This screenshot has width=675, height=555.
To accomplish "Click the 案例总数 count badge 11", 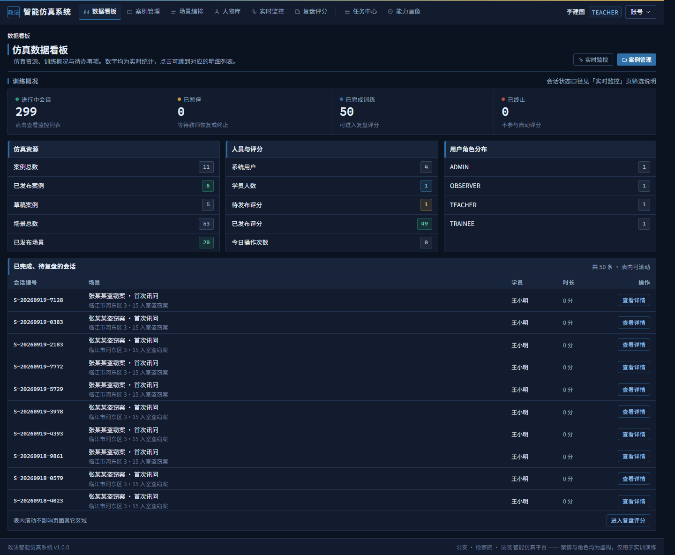I will coord(206,167).
